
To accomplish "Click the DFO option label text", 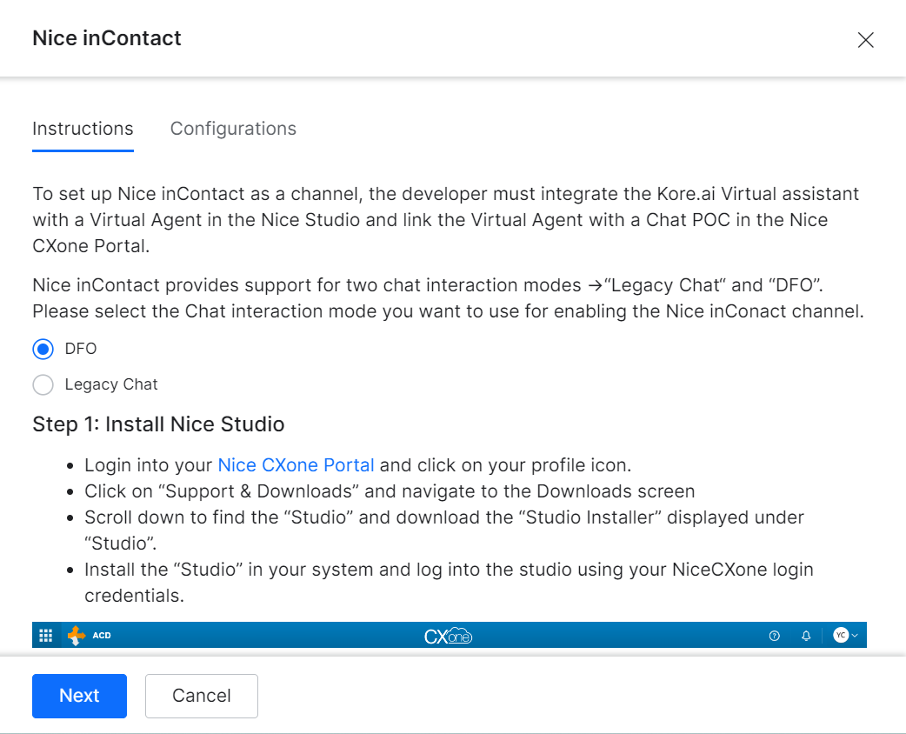I will coord(81,349).
